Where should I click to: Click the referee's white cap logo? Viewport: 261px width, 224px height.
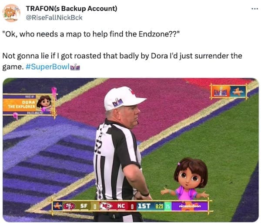(118, 102)
